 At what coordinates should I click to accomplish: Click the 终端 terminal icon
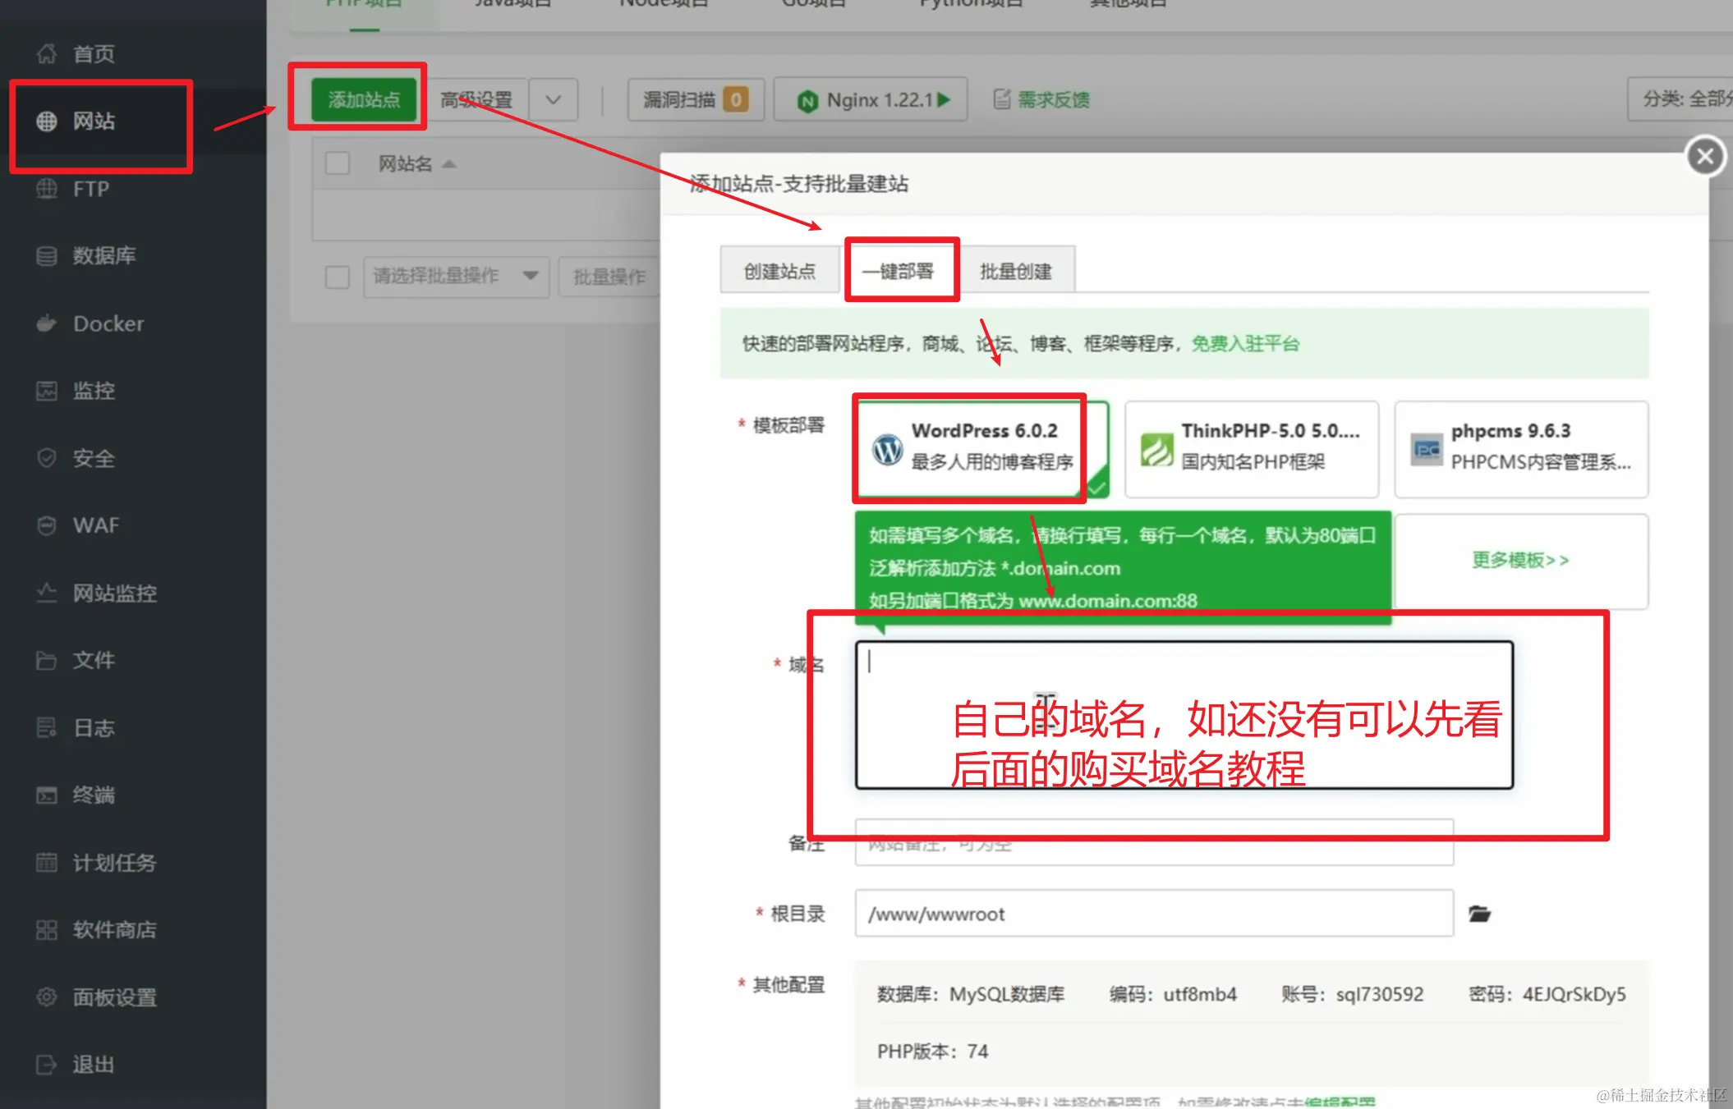(x=47, y=795)
